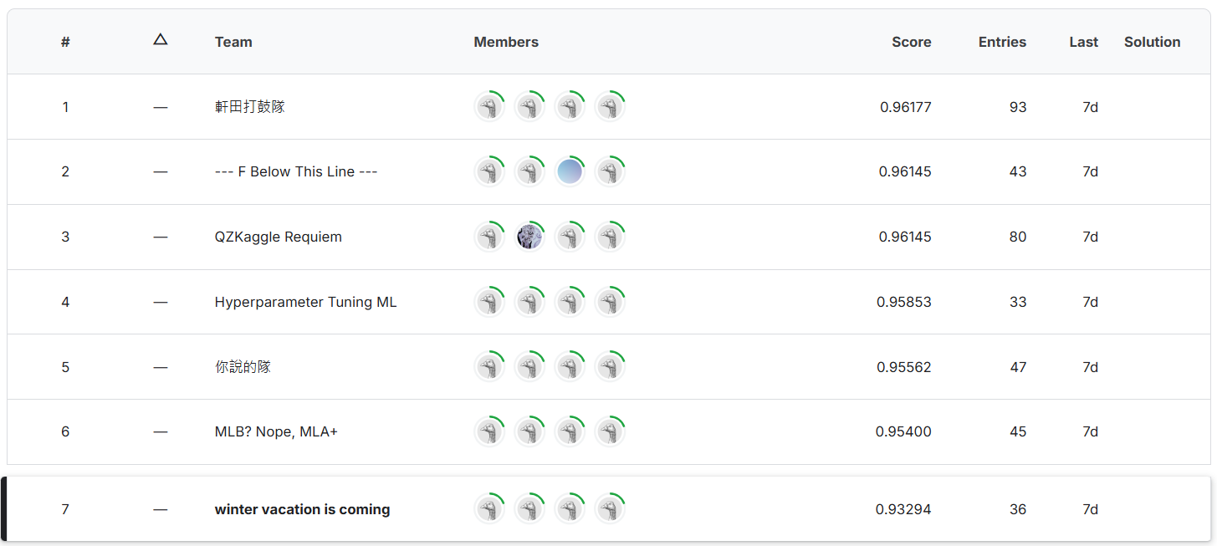
Task: Open the winter vacation is coming team
Action: (x=302, y=509)
